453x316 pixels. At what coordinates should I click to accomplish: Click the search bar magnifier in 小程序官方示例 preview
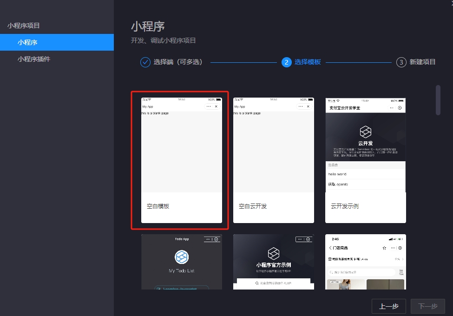coord(256,282)
